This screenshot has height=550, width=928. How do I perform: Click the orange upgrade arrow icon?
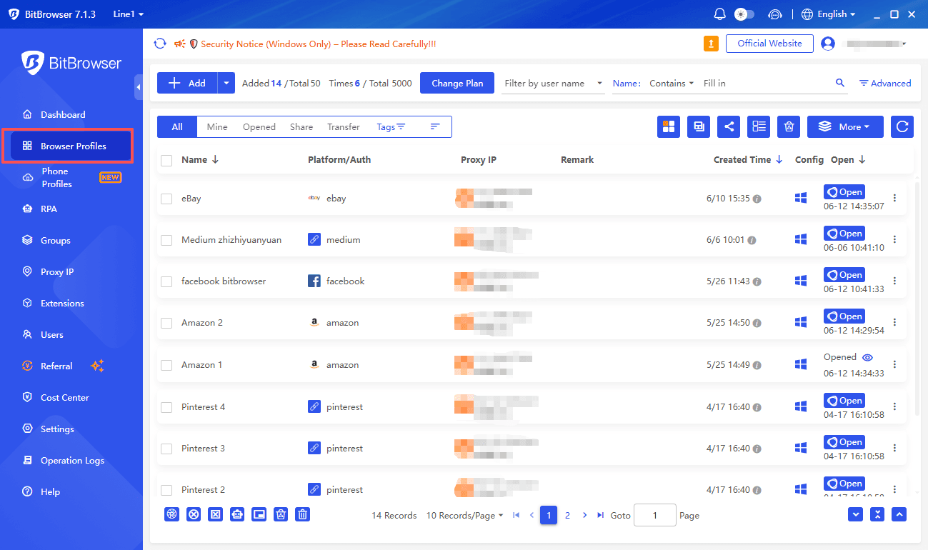pos(711,44)
